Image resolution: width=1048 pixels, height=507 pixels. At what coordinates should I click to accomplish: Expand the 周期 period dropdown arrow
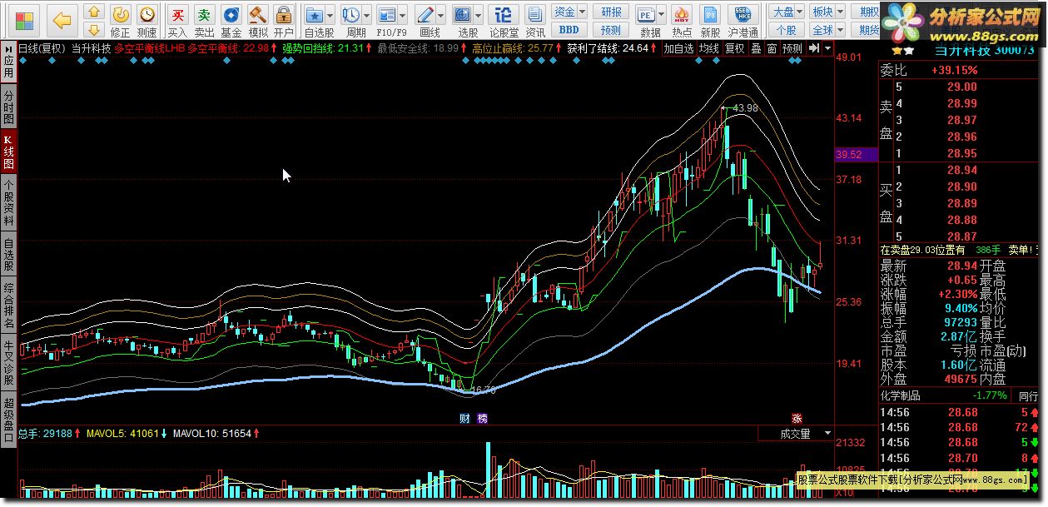coord(367,15)
